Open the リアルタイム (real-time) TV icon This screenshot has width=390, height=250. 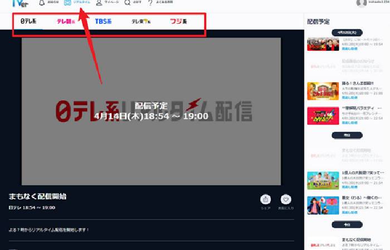(67, 3)
